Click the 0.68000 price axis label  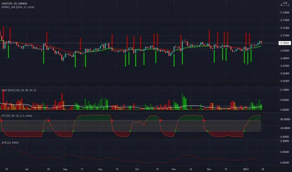(x=285, y=58)
